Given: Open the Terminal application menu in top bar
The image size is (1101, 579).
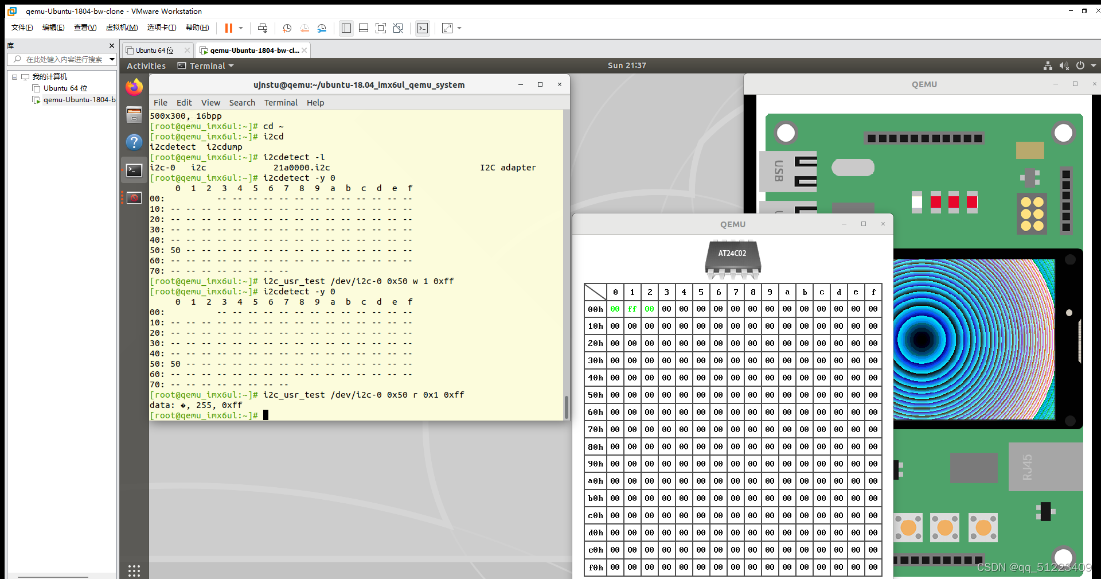Looking at the screenshot, I should (206, 66).
